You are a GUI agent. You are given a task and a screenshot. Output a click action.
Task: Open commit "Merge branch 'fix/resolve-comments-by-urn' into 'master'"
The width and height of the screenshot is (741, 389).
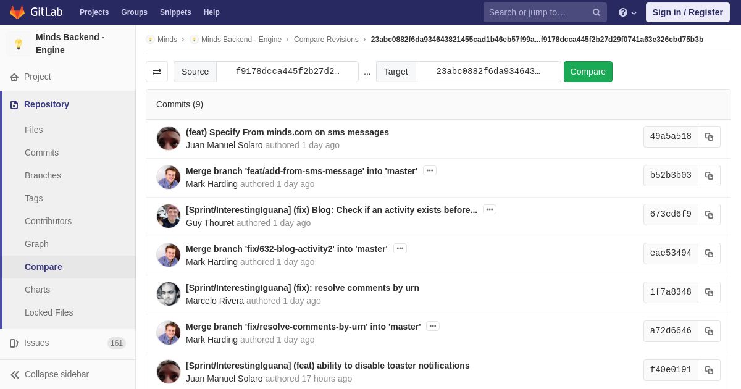303,327
